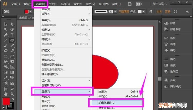Select the Rotate tool
193x110 pixels.
(x=6, y=56)
